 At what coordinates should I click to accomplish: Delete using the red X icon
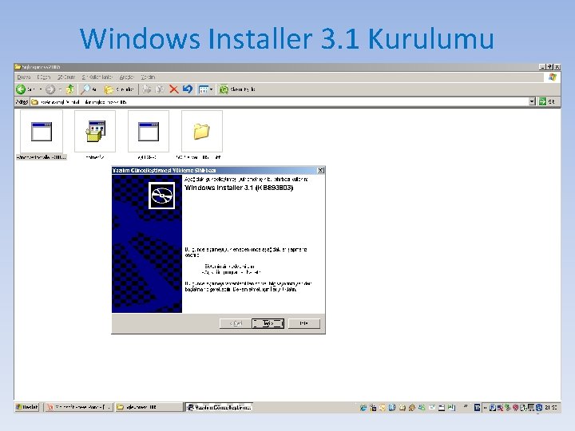tap(174, 89)
